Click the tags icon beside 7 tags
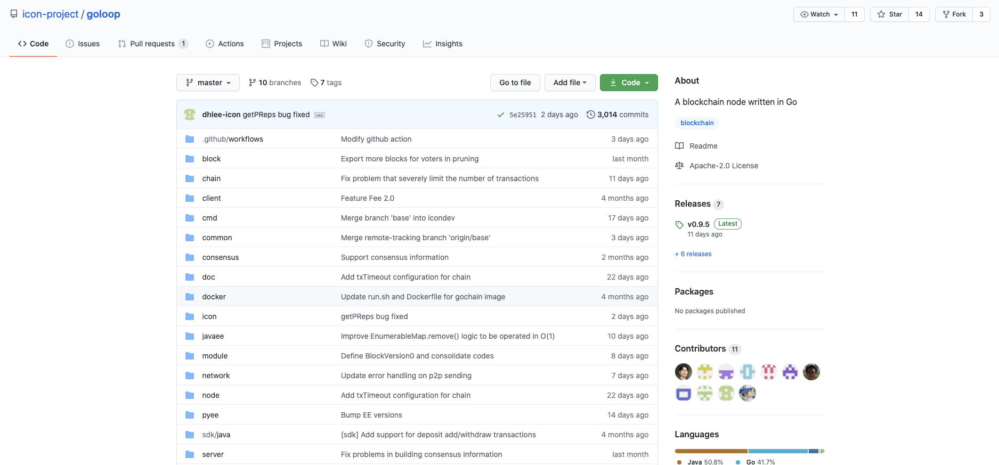Image resolution: width=999 pixels, height=465 pixels. [314, 83]
